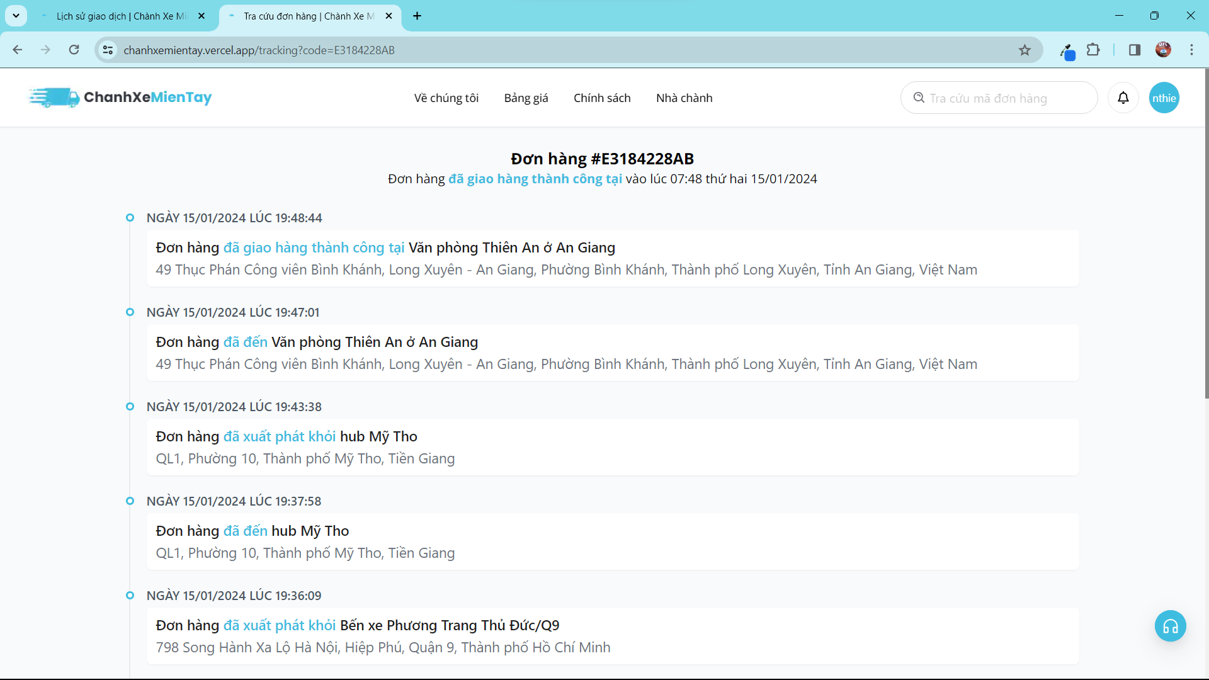View site information icon in address bar

click(x=108, y=50)
